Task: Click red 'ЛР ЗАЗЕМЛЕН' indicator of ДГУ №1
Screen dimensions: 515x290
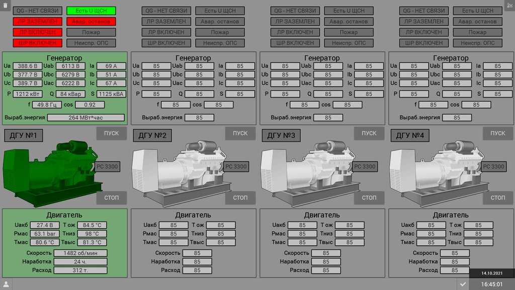Action: coord(37,21)
